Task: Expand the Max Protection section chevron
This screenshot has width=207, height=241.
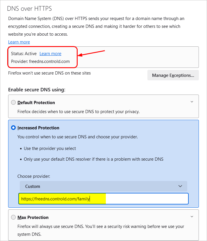Action: tap(192, 216)
